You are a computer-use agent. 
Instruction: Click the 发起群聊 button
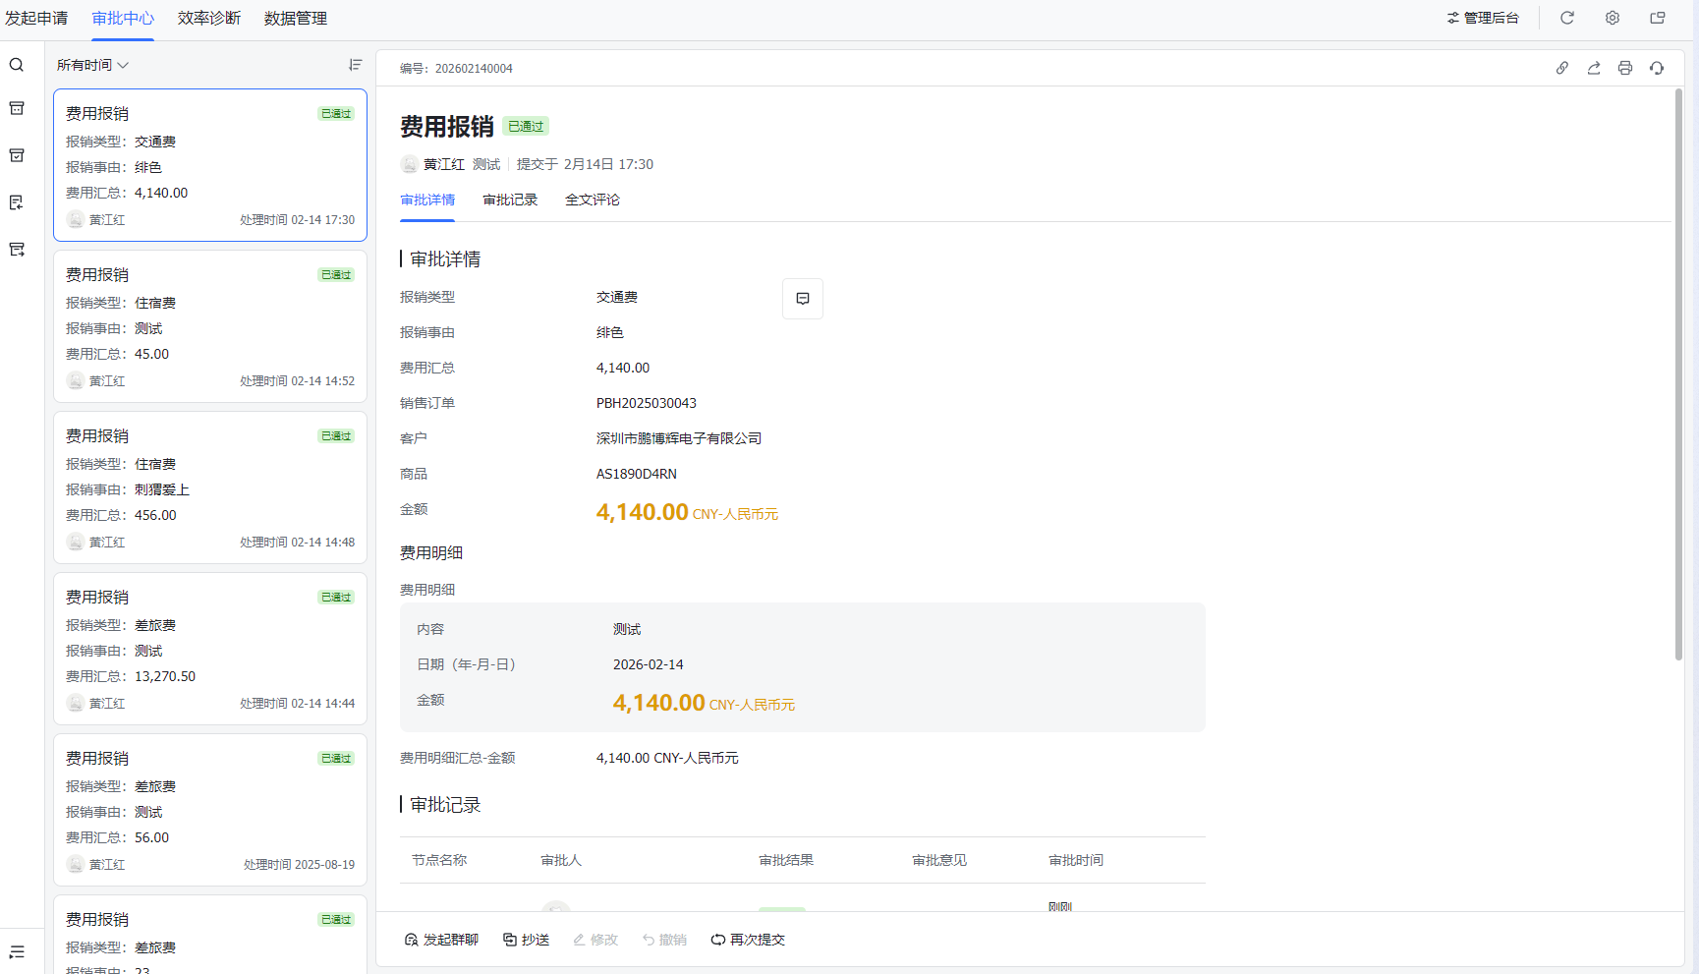tap(441, 940)
